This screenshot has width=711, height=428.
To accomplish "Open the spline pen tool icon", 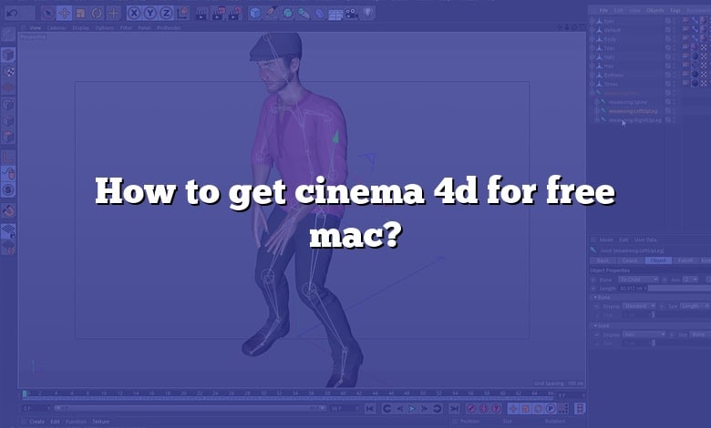I will tap(272, 14).
